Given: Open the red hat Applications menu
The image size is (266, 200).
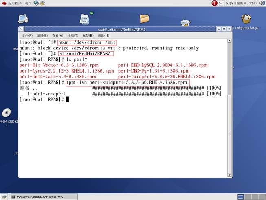Looking at the screenshot, I should click(11, 3).
